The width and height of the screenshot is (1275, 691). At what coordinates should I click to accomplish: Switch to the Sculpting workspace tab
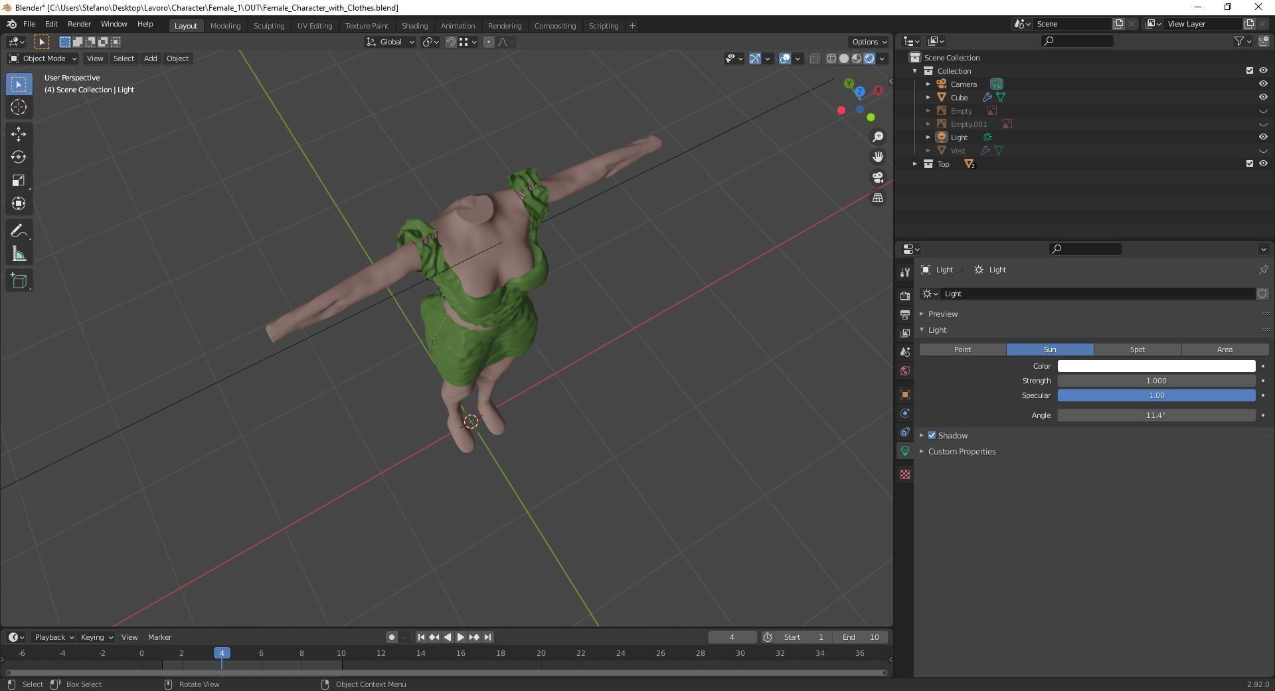click(268, 26)
